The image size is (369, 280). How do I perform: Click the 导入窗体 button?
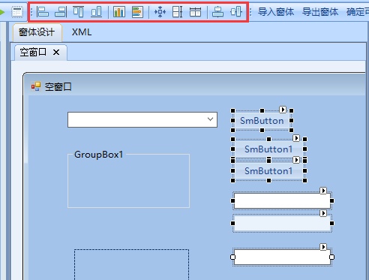276,12
